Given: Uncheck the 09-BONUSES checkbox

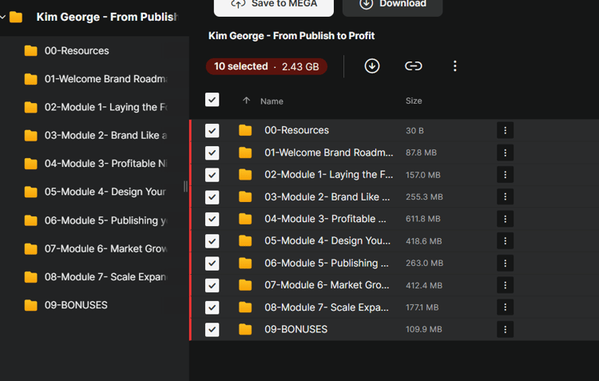Looking at the screenshot, I should tap(212, 330).
